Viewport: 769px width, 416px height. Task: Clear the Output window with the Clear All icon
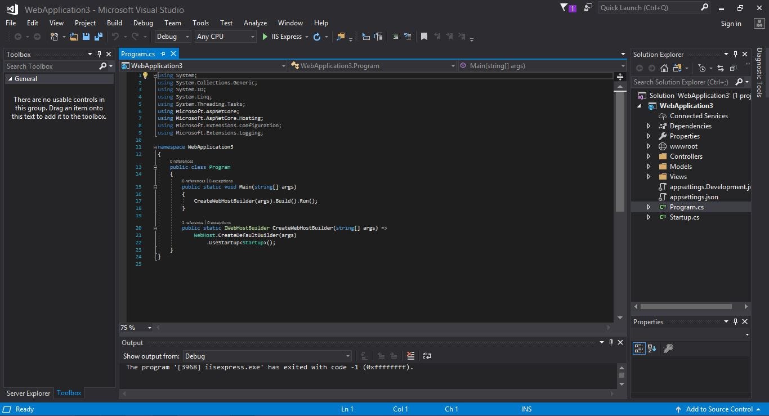point(410,356)
